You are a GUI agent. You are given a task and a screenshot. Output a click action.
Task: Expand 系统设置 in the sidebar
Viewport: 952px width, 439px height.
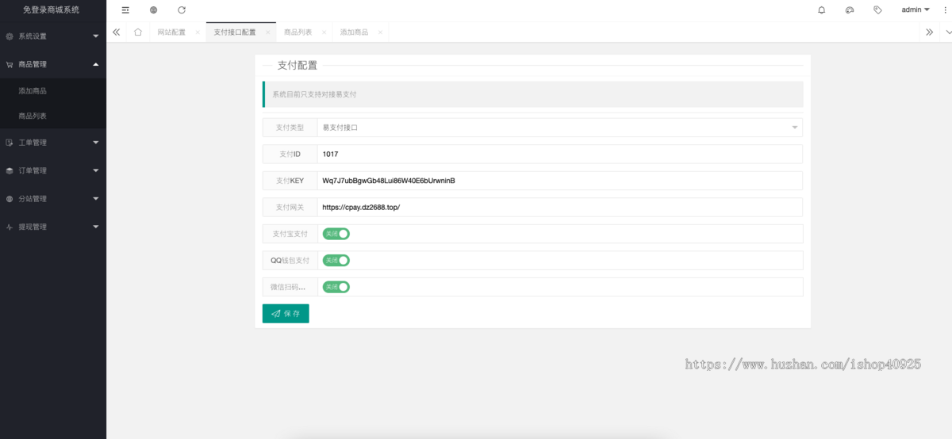tap(53, 36)
